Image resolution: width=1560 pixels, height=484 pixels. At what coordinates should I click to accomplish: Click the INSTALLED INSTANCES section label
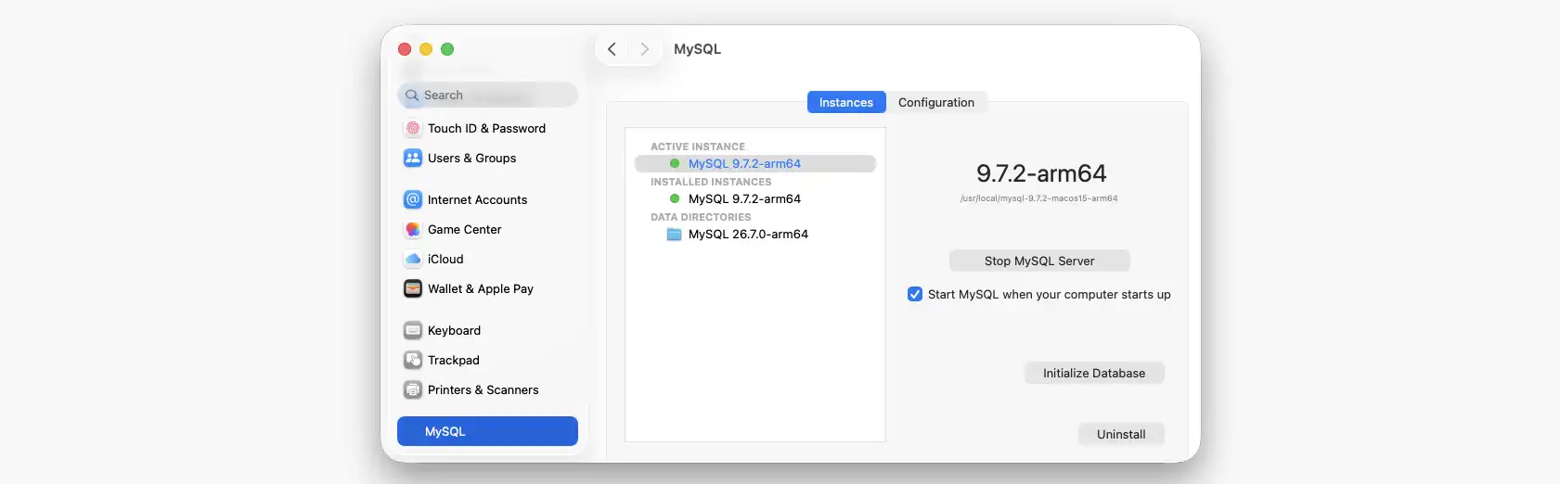coord(711,182)
